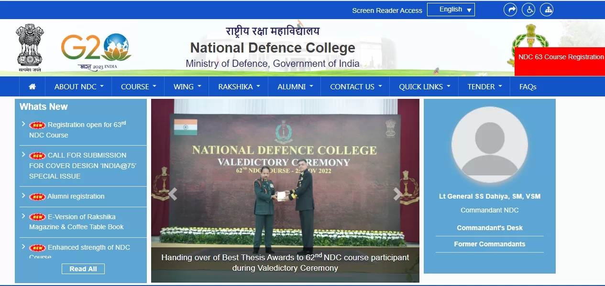Open the Former Commandants link
605x286 pixels.
pyautogui.click(x=489, y=244)
